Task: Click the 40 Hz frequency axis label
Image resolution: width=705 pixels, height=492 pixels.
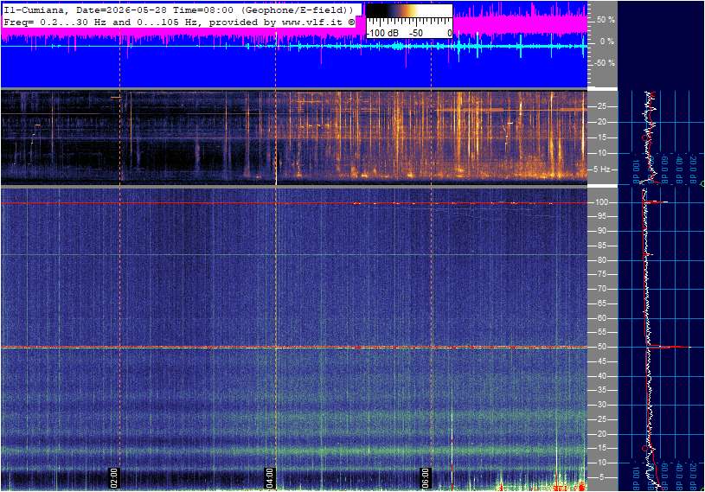Action: tap(601, 376)
